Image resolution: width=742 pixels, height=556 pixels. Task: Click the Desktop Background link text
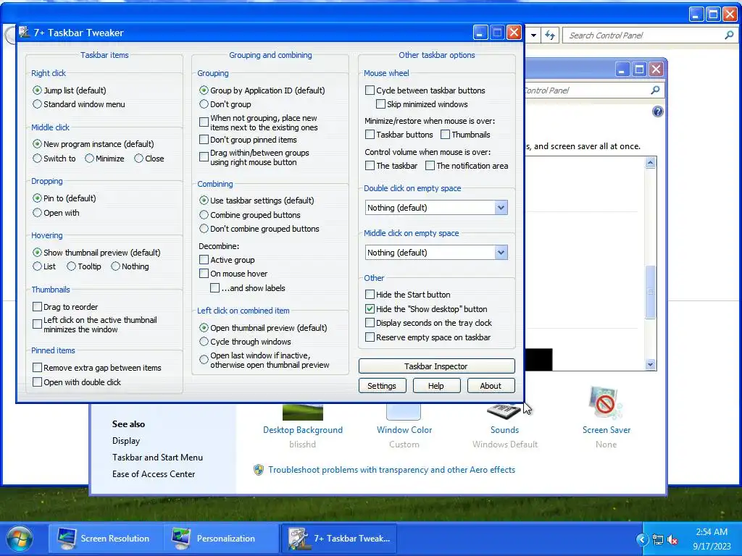(303, 430)
